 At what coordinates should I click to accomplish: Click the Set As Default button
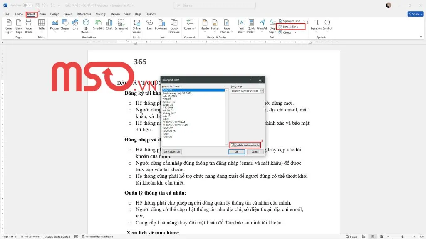pyautogui.click(x=171, y=152)
